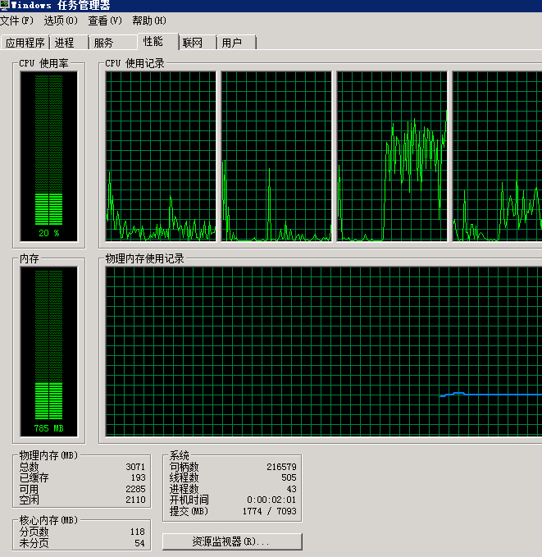Click the 可用 value 2285
The height and width of the screenshot is (557, 542).
(x=135, y=489)
